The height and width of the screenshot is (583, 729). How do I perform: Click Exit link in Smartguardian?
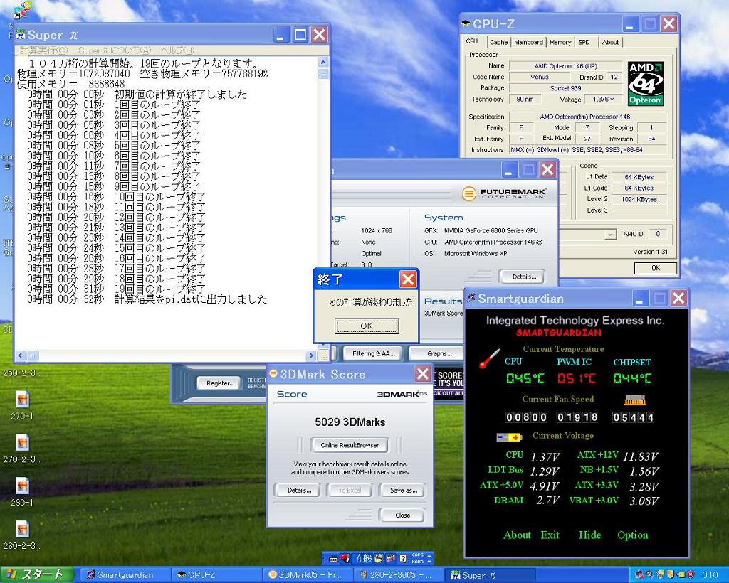tap(550, 535)
